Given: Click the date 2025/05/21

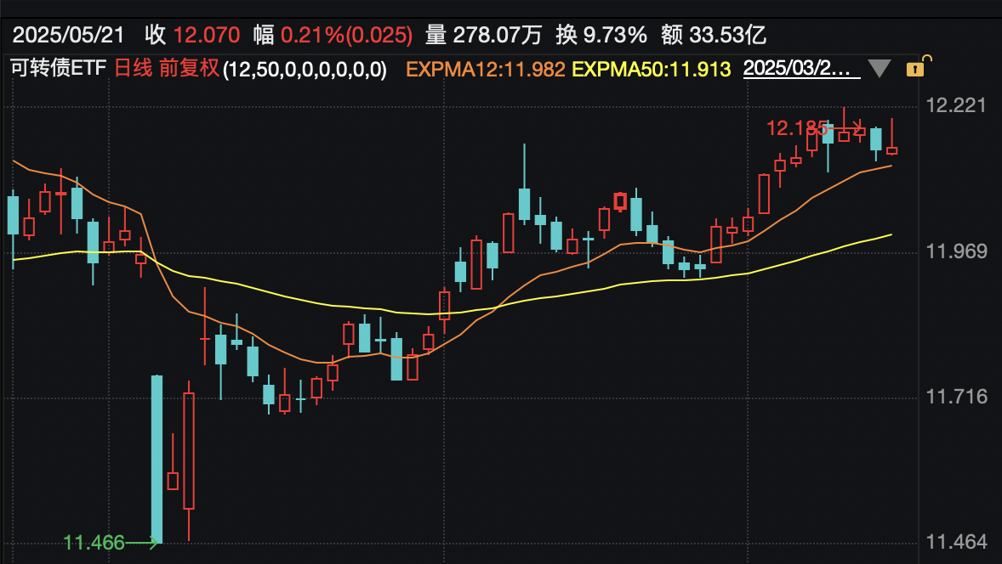Looking at the screenshot, I should coord(68,35).
